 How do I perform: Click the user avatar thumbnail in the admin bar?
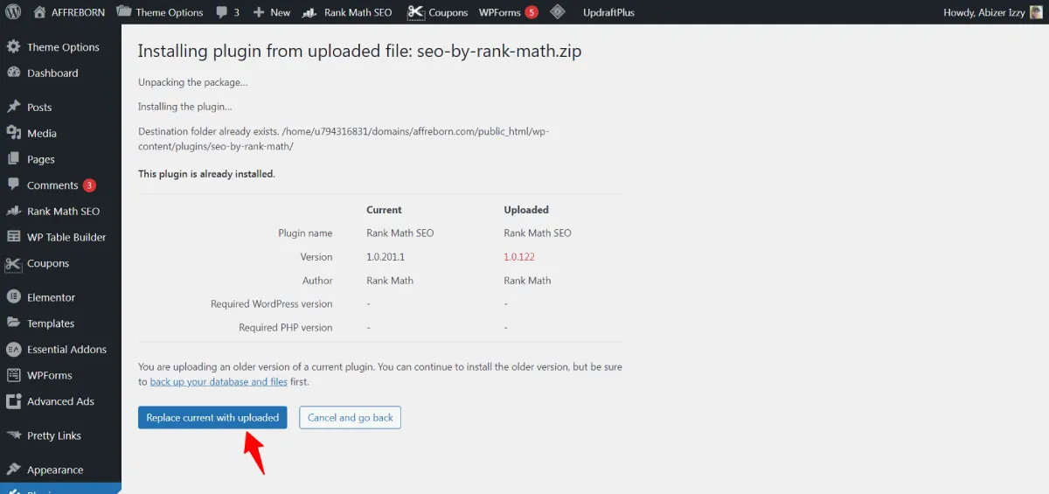coord(1036,12)
